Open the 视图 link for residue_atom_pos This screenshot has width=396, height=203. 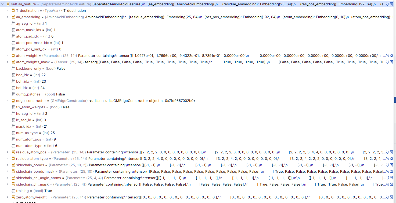coord(390,152)
